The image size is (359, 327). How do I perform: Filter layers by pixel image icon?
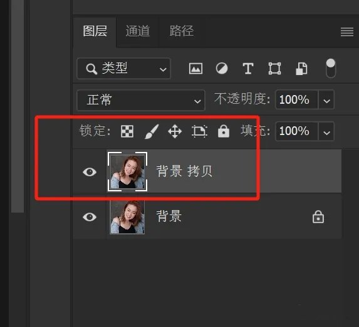click(195, 69)
